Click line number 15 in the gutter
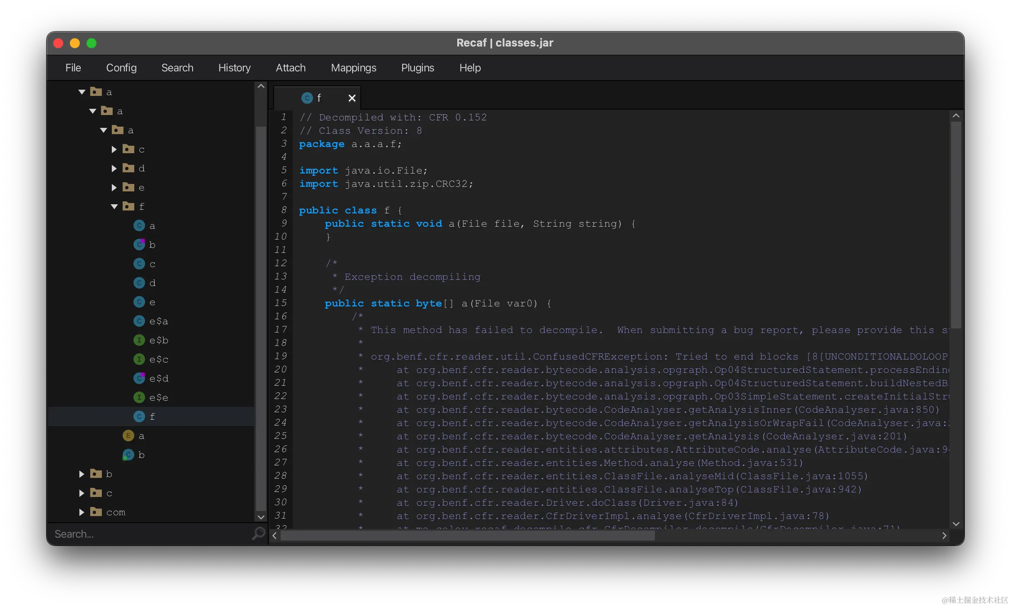The width and height of the screenshot is (1011, 607). coord(281,303)
